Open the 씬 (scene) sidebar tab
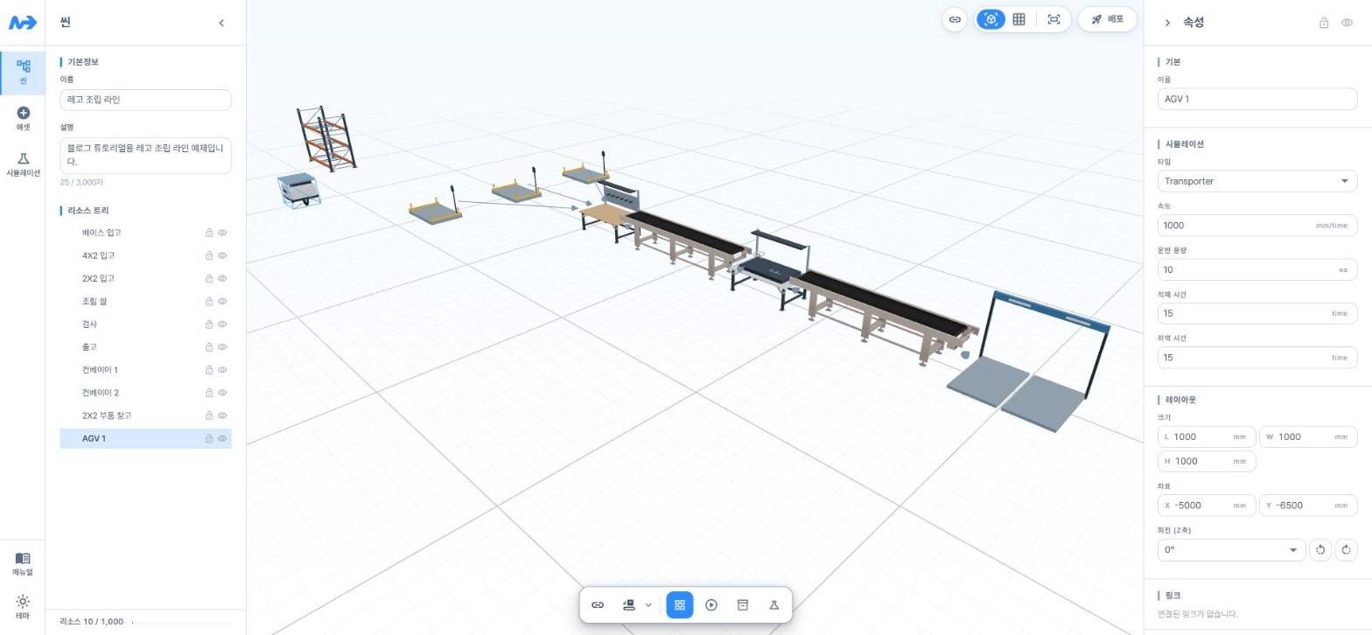 pyautogui.click(x=23, y=73)
